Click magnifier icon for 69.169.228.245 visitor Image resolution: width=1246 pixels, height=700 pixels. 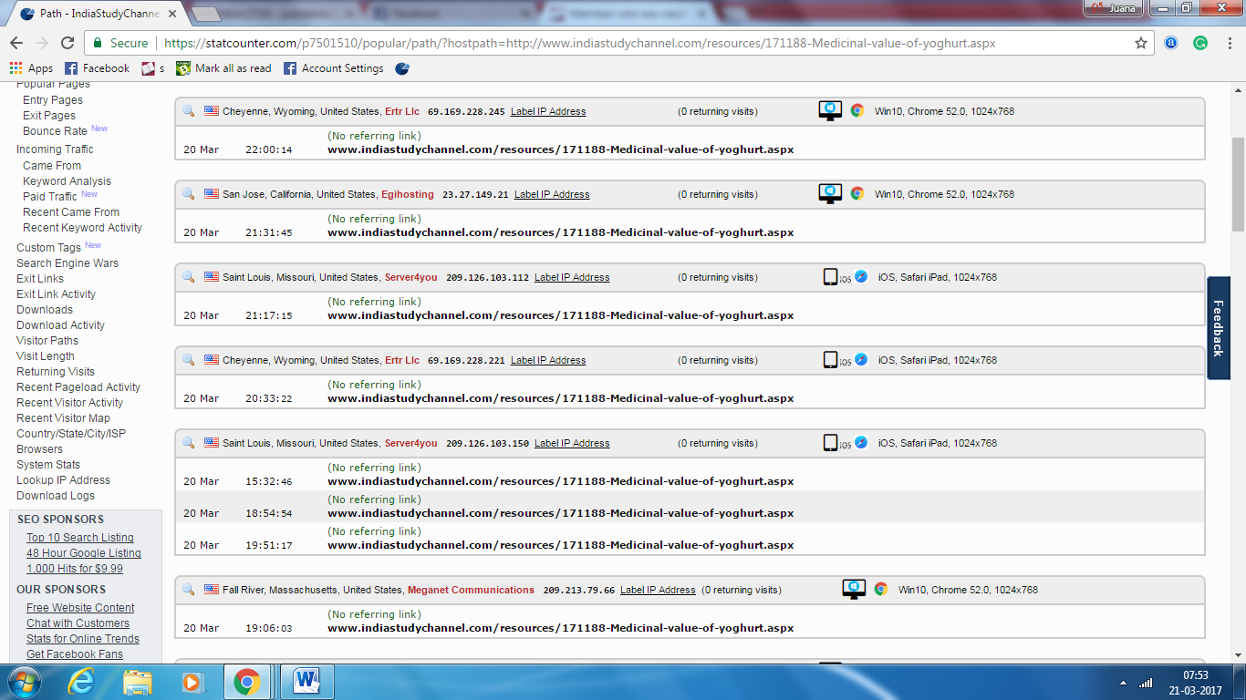[x=189, y=110]
